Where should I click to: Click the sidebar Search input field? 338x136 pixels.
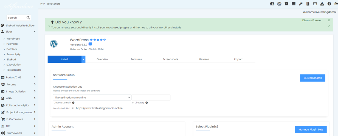16,18
